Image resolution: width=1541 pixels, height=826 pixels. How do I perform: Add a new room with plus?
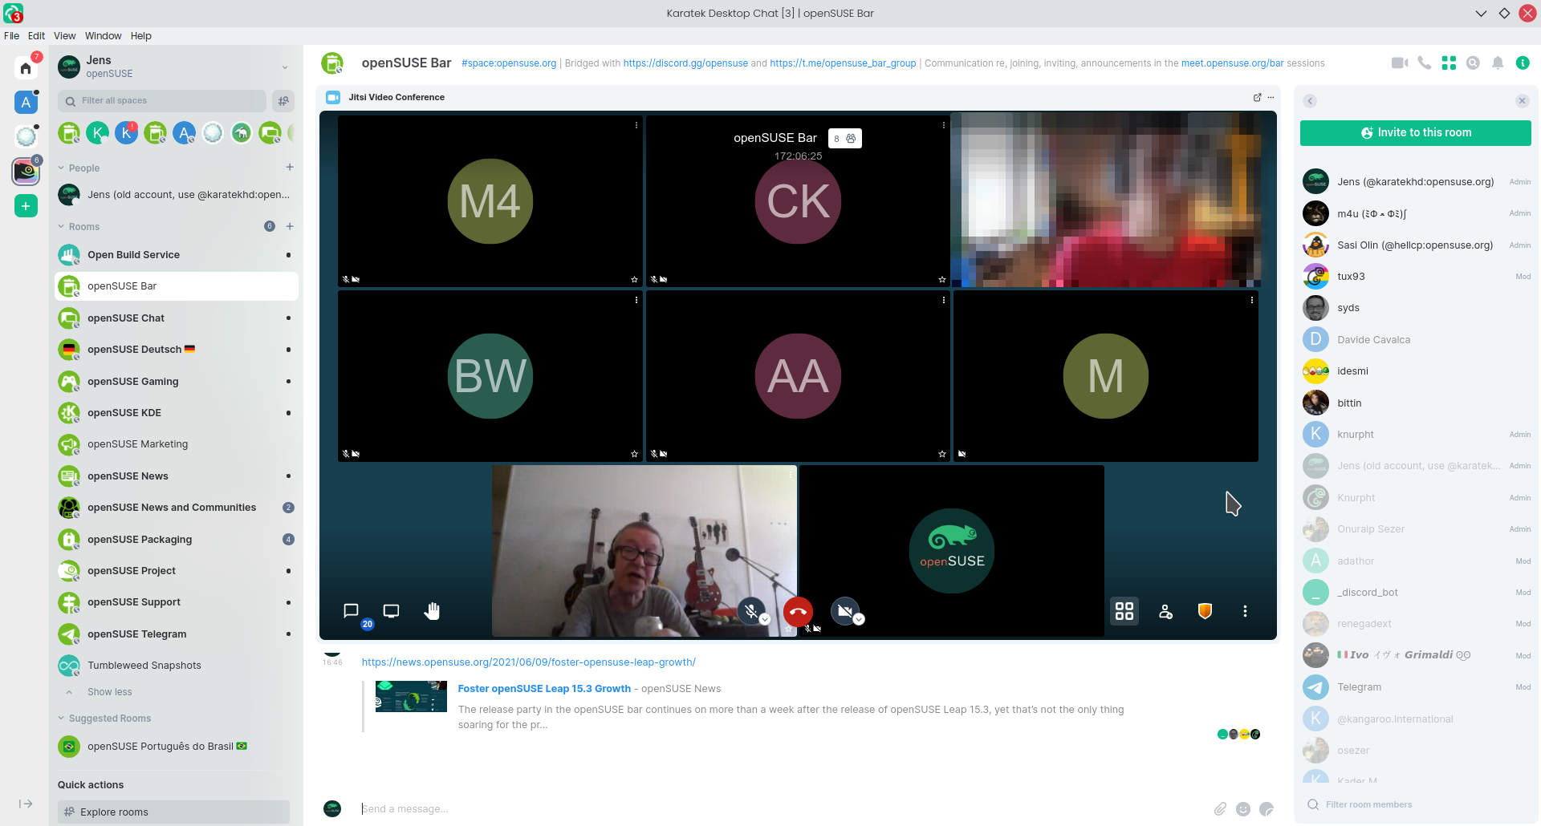coord(290,226)
